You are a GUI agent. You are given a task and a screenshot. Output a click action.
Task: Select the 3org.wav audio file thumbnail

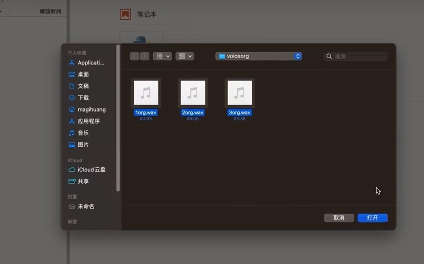239,92
